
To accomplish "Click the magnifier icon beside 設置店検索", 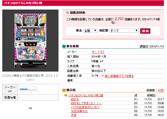I will pos(68,13).
